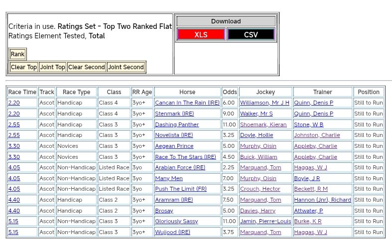The image size is (392, 250).
Task: Open trainer Hannon (Jnr), Richard page
Action: pos(322,200)
